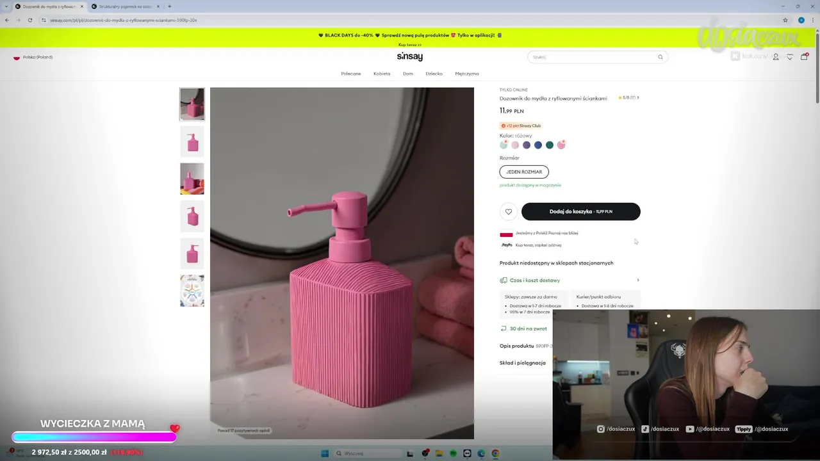820x461 pixels.
Task: Open the reviews rating 5/5 (17) arrow
Action: [x=638, y=98]
